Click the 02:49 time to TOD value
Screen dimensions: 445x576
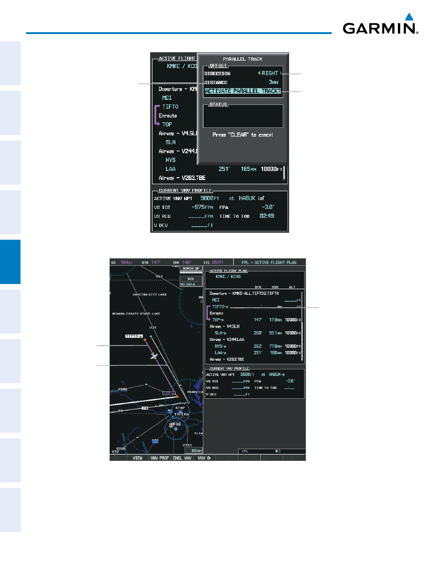267,216
